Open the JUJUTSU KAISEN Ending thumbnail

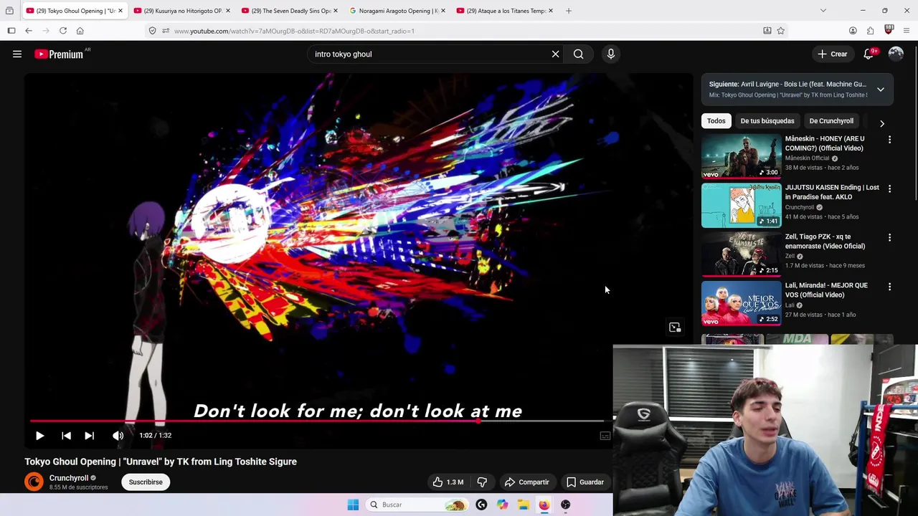[741, 205]
